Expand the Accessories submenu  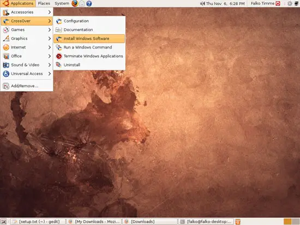pyautogui.click(x=27, y=12)
